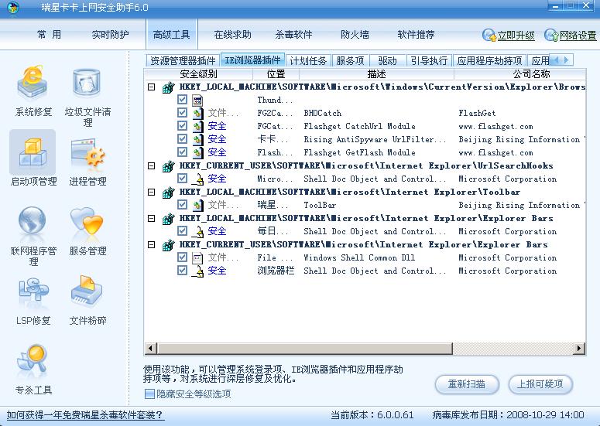Click the horizontal scrollbar thumb

tap(304, 348)
